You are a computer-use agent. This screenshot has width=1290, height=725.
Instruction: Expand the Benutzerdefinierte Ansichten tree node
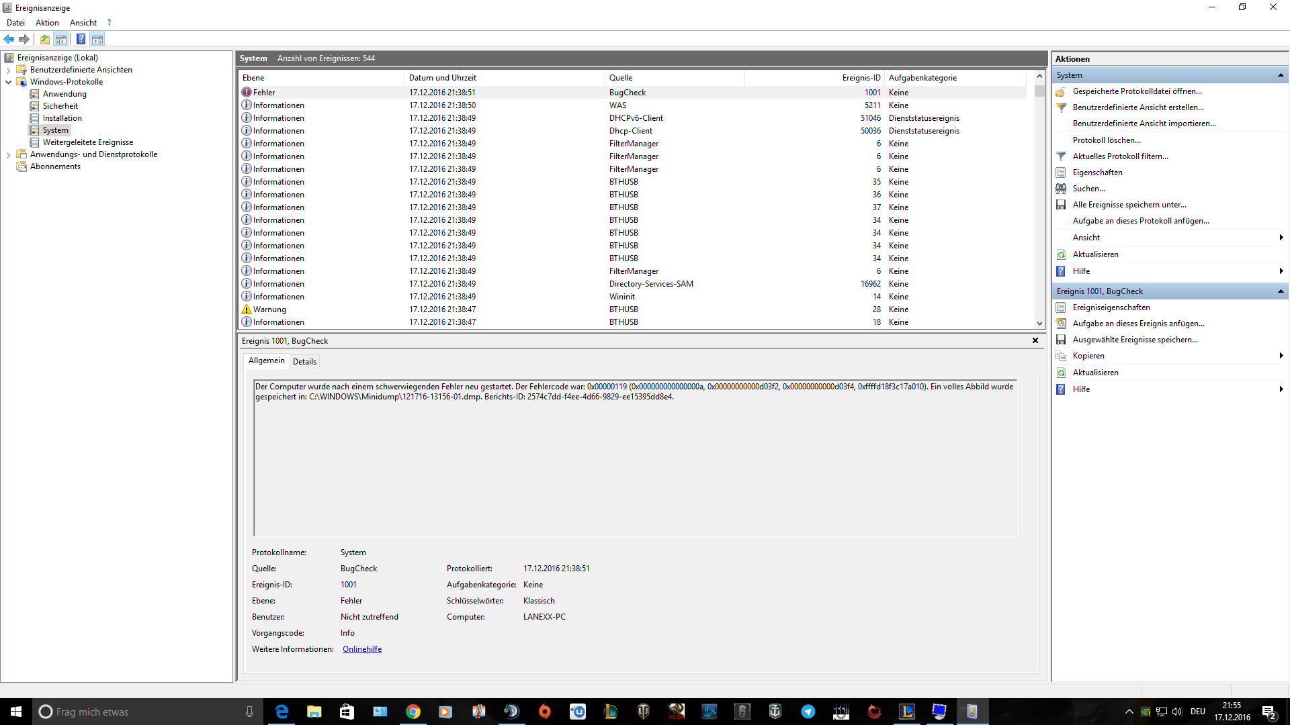tap(8, 70)
